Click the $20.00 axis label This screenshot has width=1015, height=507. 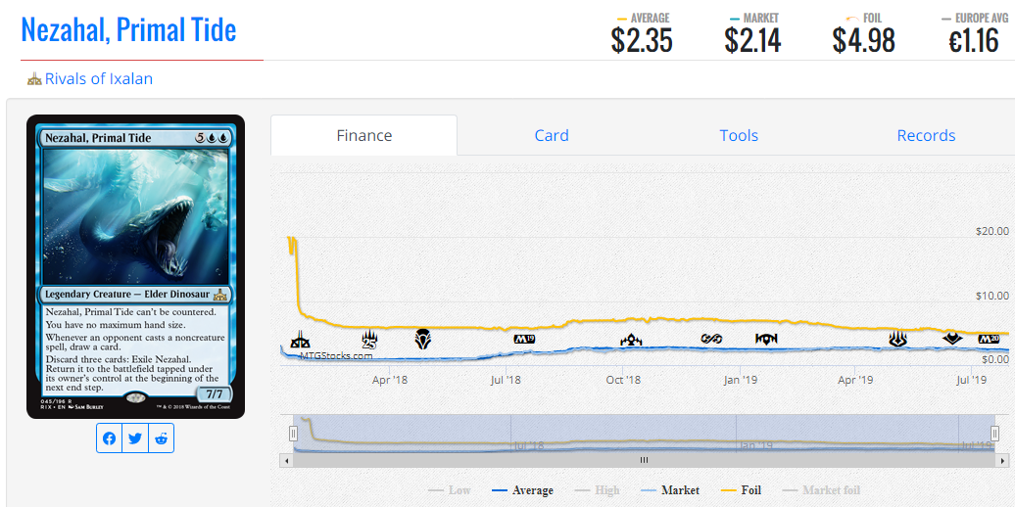(x=991, y=231)
